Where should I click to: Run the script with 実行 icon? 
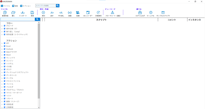click(x=43, y=12)
